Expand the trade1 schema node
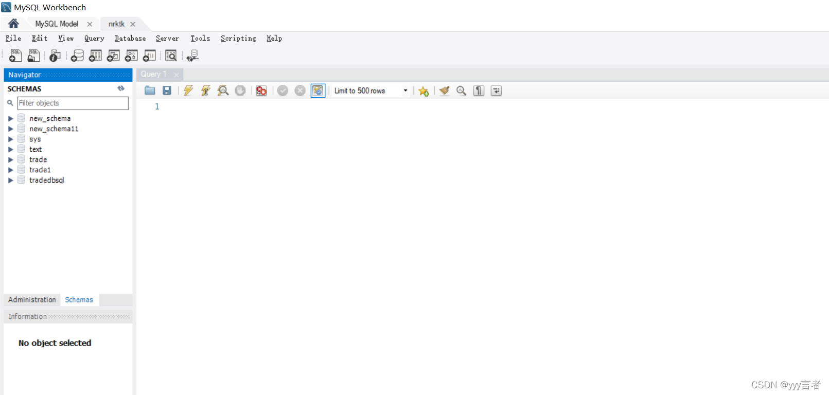This screenshot has width=829, height=395. tap(10, 170)
